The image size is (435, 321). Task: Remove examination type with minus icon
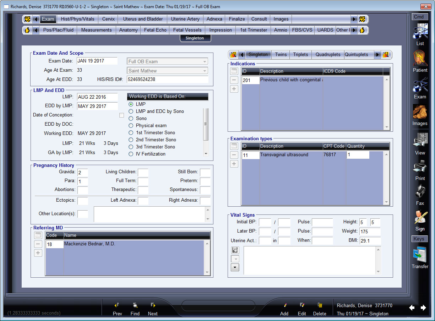click(x=234, y=155)
